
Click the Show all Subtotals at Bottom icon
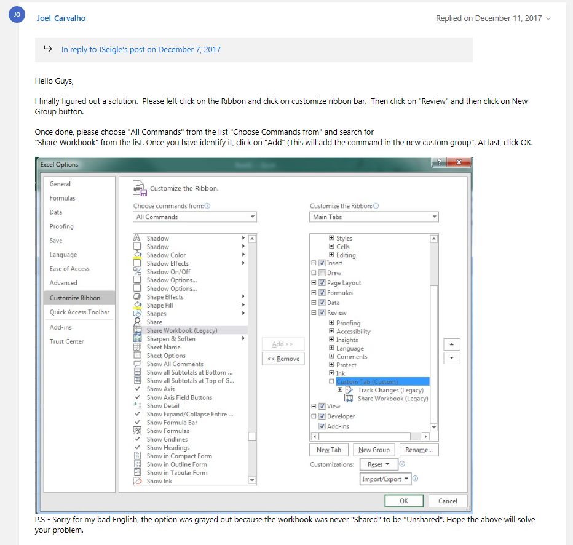(137, 372)
